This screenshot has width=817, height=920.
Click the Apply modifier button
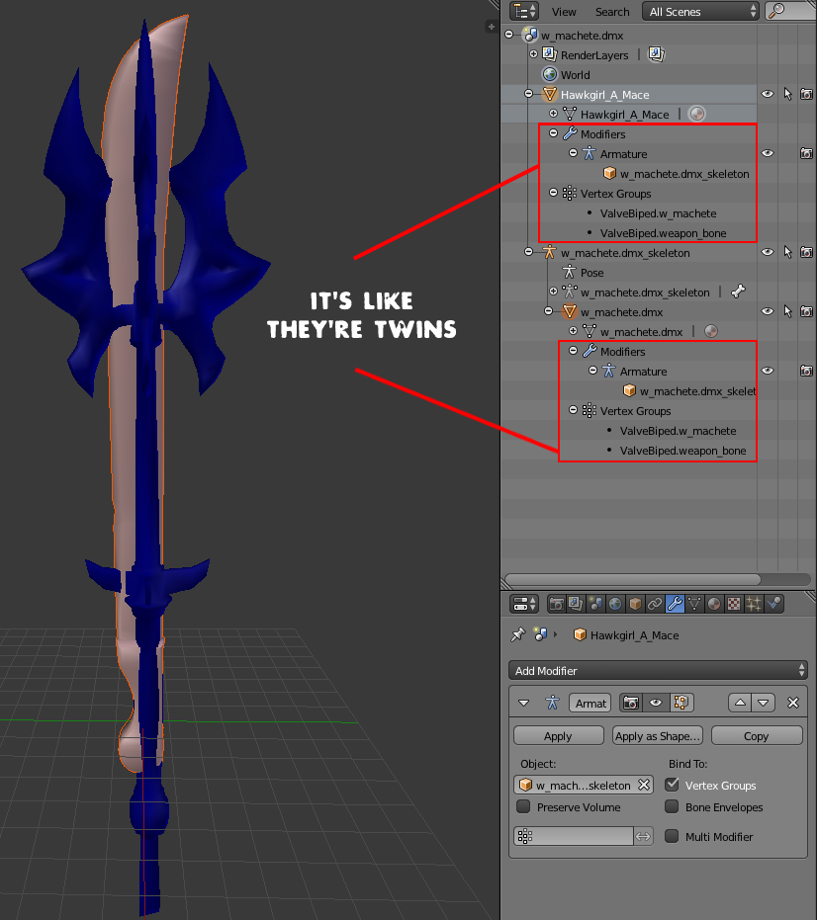point(559,736)
